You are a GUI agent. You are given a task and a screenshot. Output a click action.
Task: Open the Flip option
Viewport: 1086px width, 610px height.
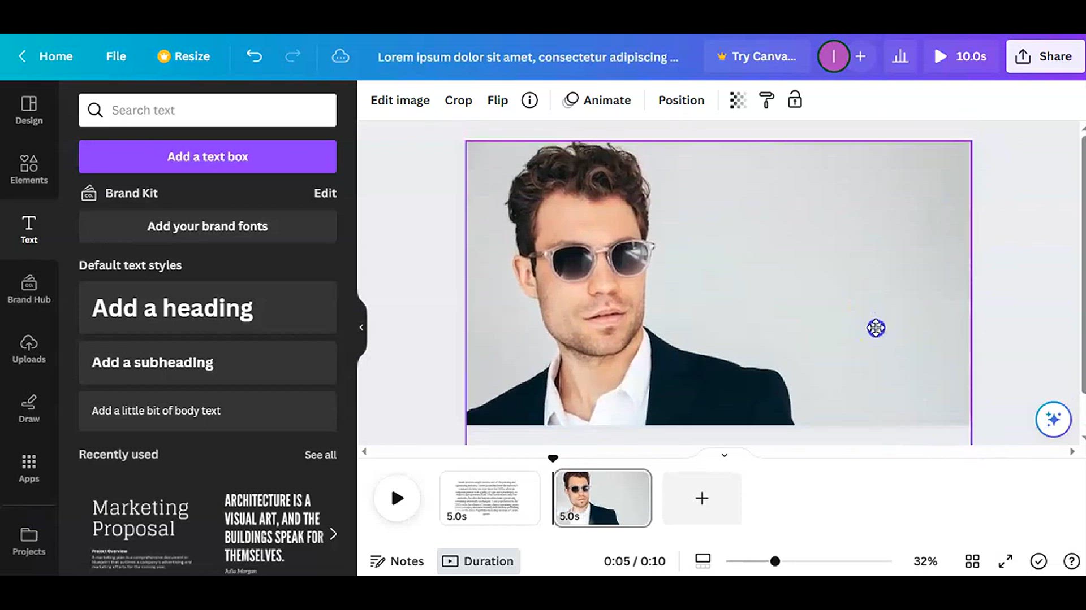pyautogui.click(x=498, y=100)
